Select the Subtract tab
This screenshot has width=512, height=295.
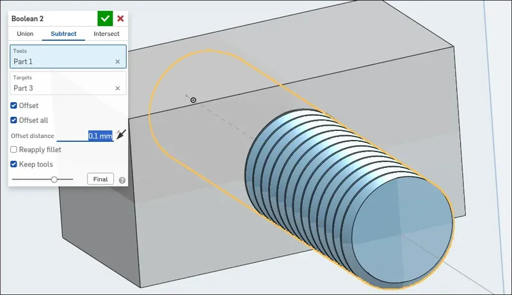pyautogui.click(x=64, y=34)
